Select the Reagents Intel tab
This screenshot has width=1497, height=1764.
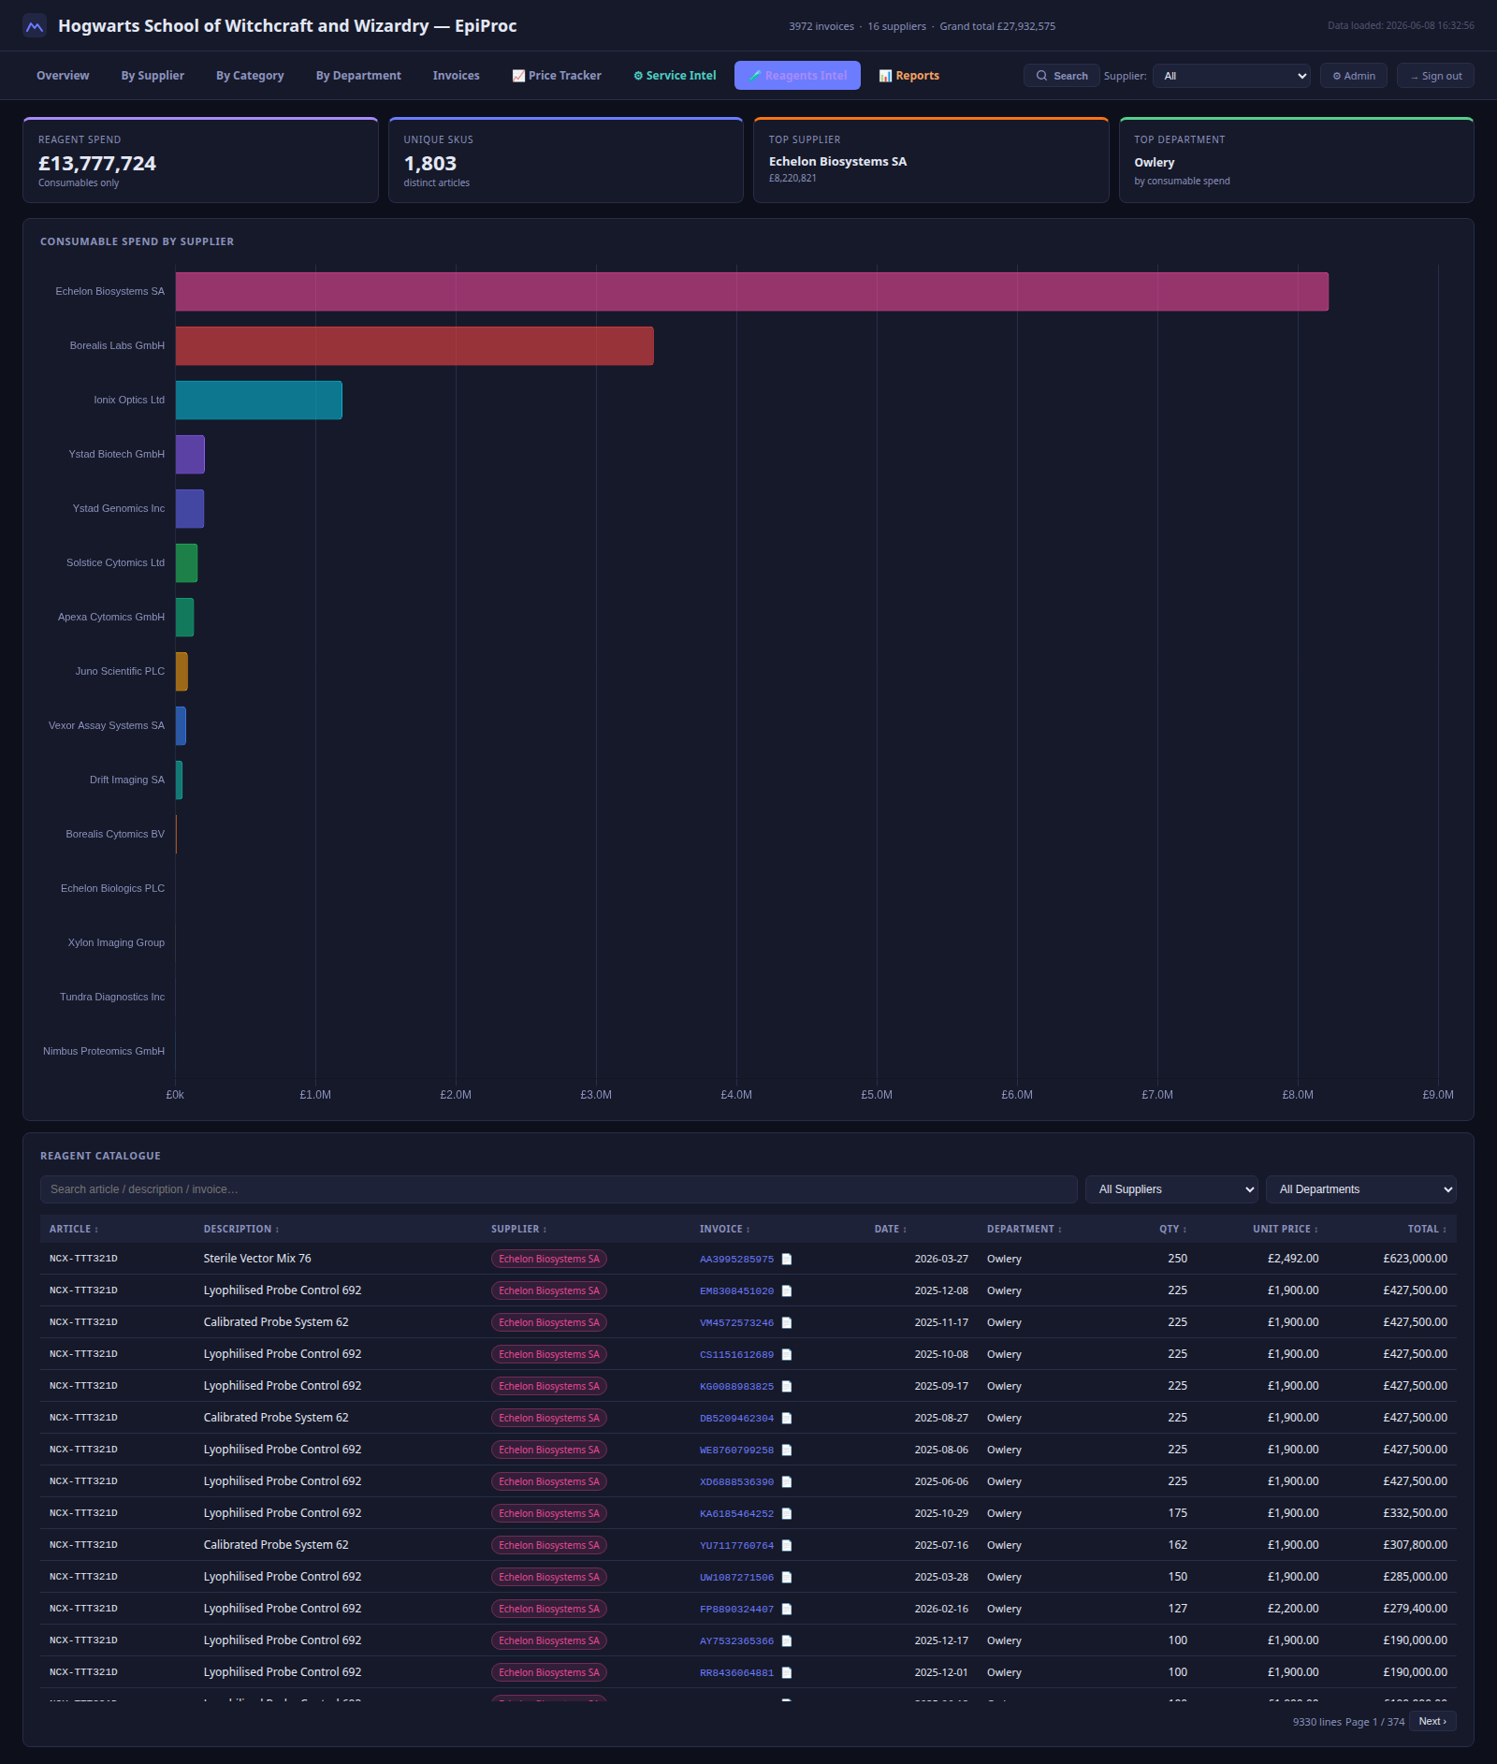tap(797, 76)
